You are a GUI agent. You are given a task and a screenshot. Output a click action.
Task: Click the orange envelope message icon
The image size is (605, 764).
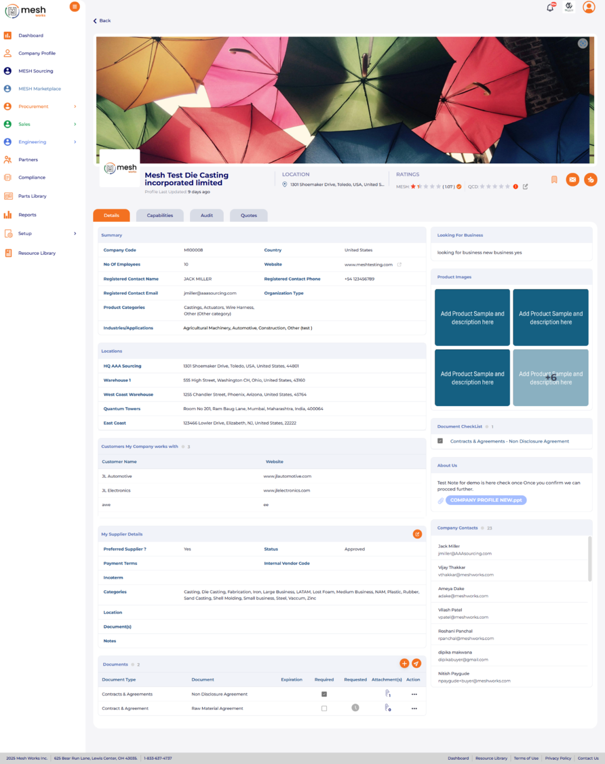(x=572, y=180)
